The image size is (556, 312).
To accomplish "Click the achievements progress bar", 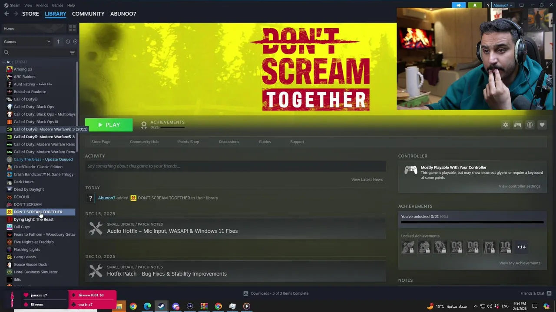I will coord(472,222).
